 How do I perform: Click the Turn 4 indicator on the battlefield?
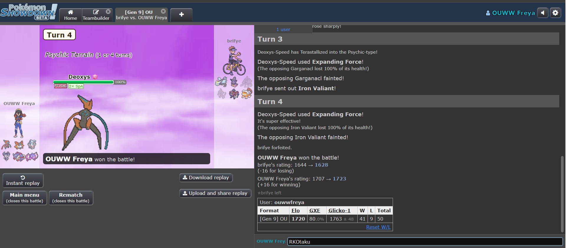[x=60, y=35]
